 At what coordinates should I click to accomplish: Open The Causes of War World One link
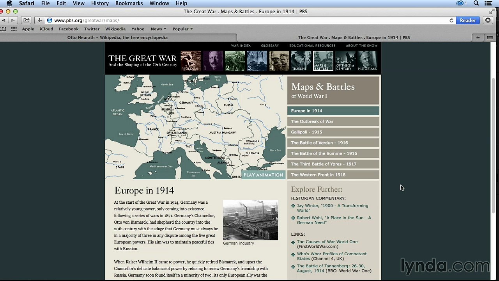point(327,242)
